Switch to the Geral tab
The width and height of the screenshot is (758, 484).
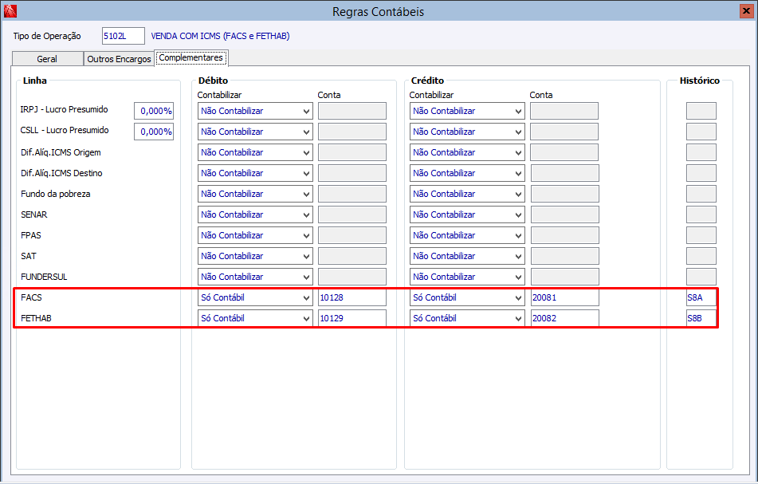[47, 59]
